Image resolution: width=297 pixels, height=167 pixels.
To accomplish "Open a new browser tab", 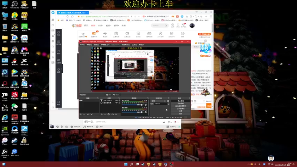I will [x=91, y=13].
